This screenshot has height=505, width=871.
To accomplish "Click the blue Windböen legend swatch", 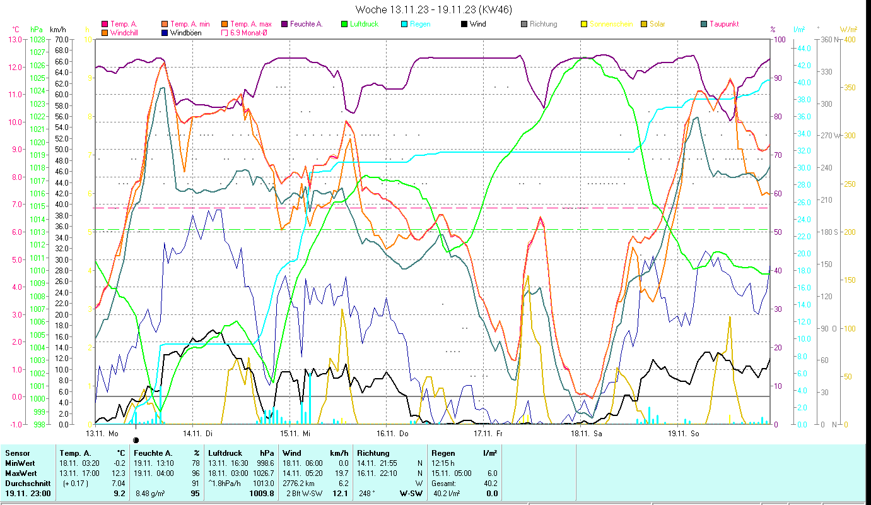I will click(165, 33).
